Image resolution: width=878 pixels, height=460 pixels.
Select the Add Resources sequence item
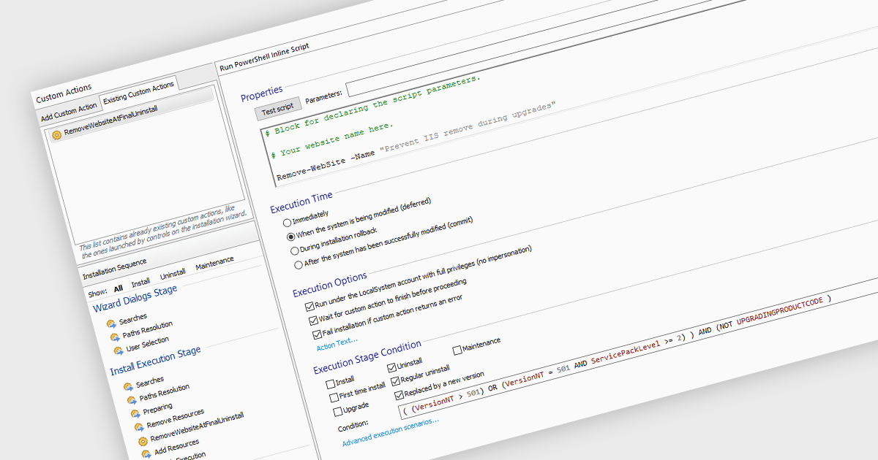tap(176, 445)
